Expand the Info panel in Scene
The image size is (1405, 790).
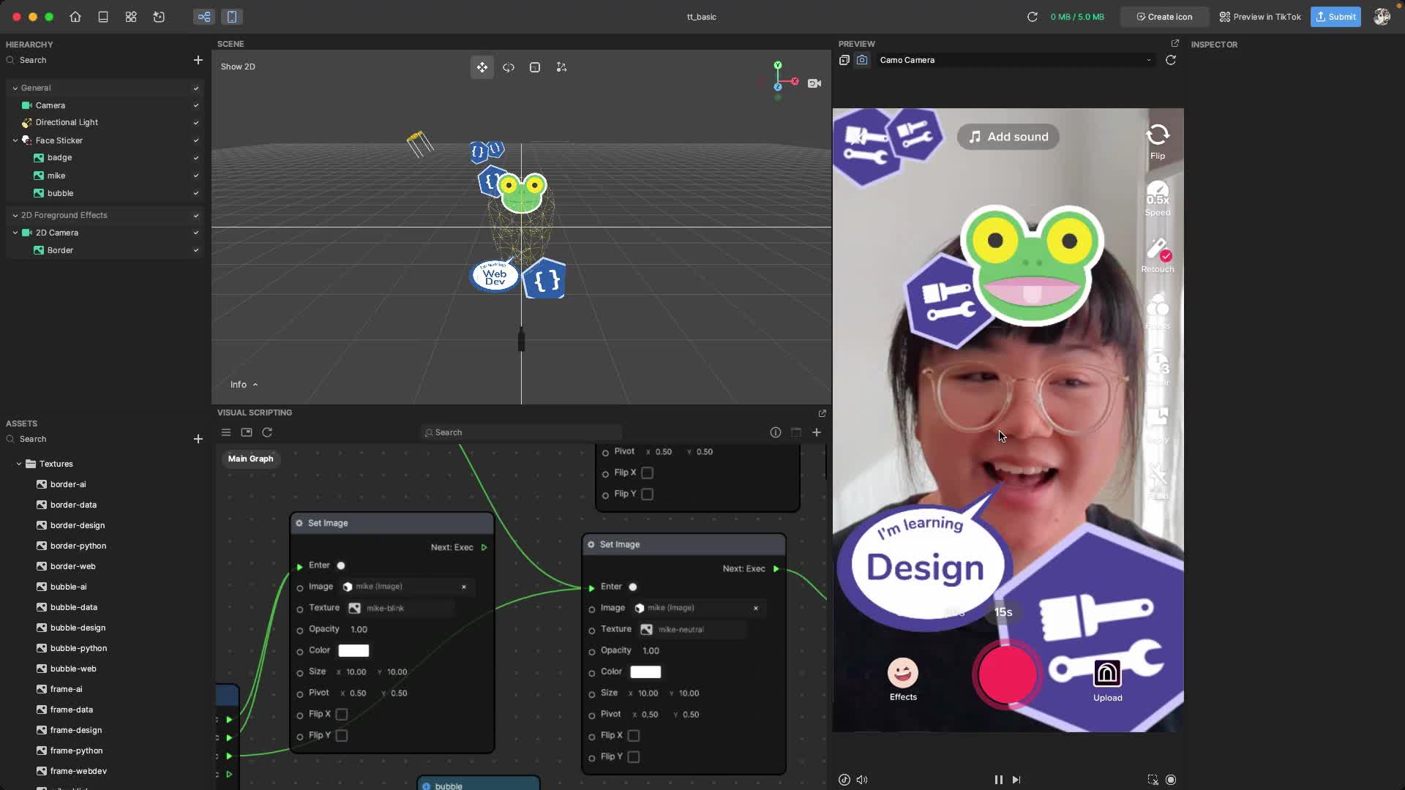click(x=244, y=385)
